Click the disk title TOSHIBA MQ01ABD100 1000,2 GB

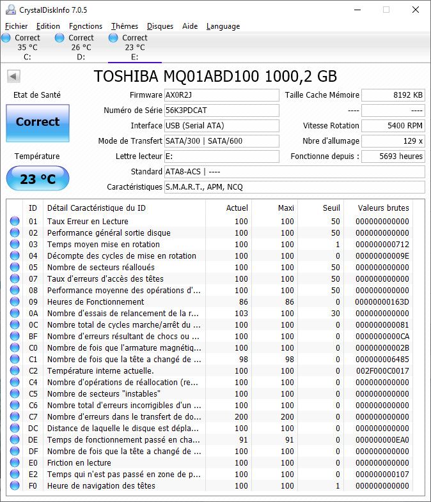click(x=215, y=77)
